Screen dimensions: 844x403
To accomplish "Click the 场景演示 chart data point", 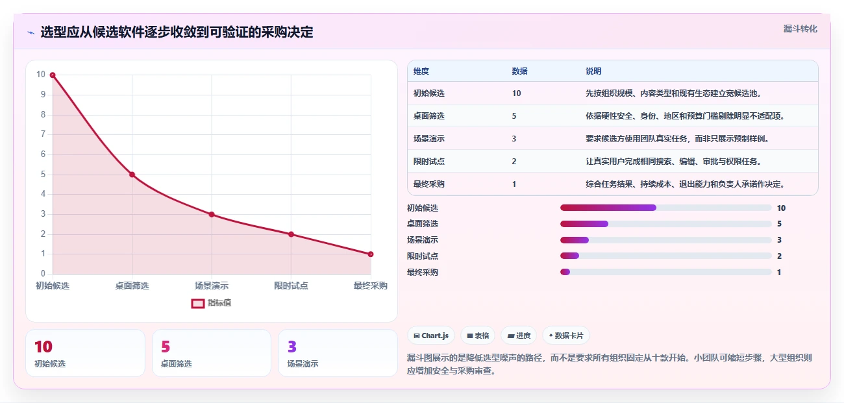I will click(x=212, y=214).
